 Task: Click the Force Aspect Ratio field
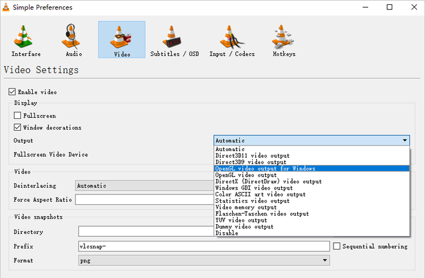tap(145, 199)
